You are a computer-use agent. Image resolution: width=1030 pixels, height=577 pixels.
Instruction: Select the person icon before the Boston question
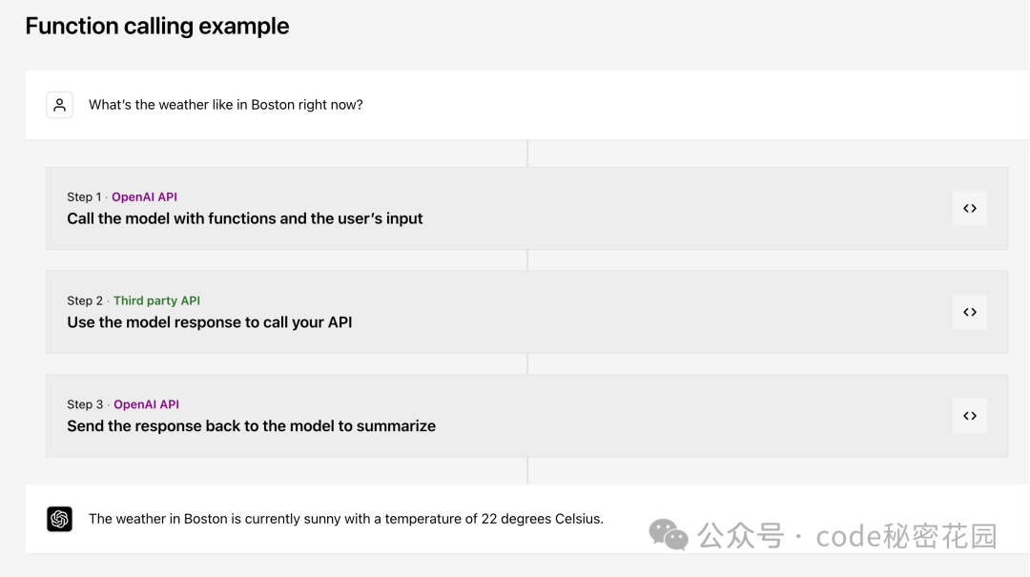tap(59, 105)
